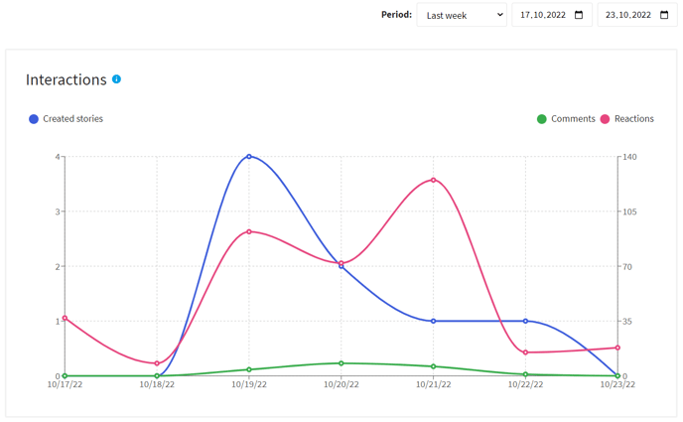The image size is (683, 422).
Task: Select Created stories point on 10/22/22
Action: (525, 321)
